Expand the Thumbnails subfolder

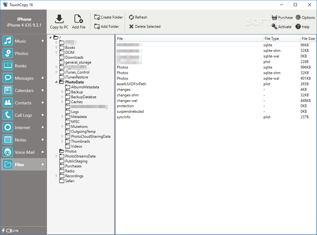(x=62, y=141)
